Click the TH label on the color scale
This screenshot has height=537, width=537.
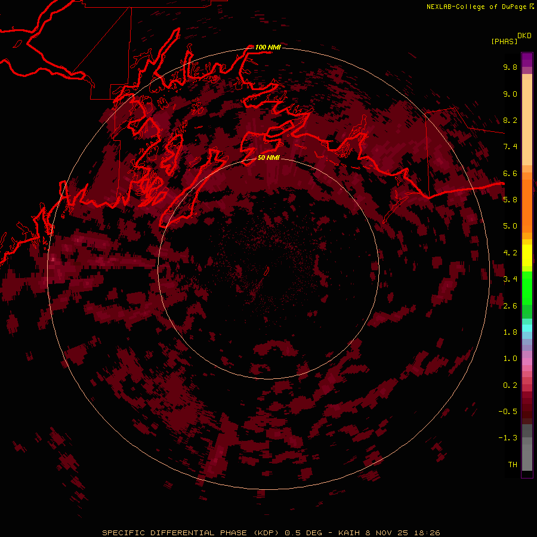pos(513,464)
